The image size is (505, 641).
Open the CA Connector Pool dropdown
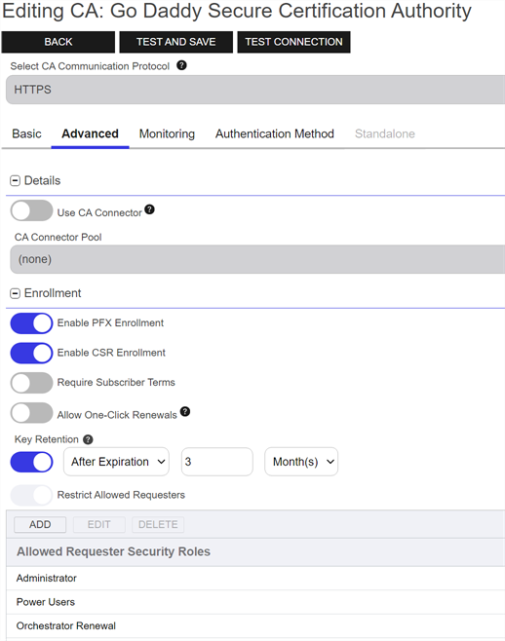257,259
